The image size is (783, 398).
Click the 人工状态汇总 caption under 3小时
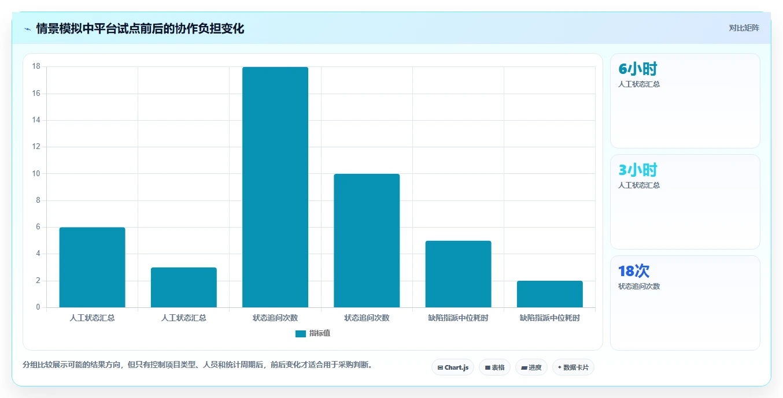pyautogui.click(x=639, y=185)
